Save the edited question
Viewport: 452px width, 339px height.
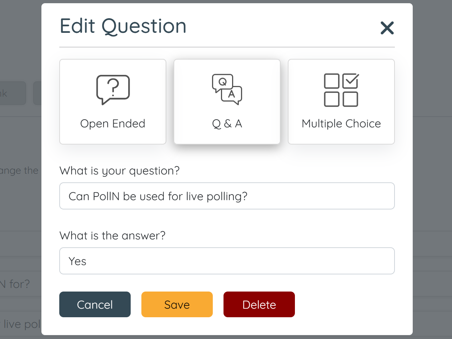tap(177, 304)
